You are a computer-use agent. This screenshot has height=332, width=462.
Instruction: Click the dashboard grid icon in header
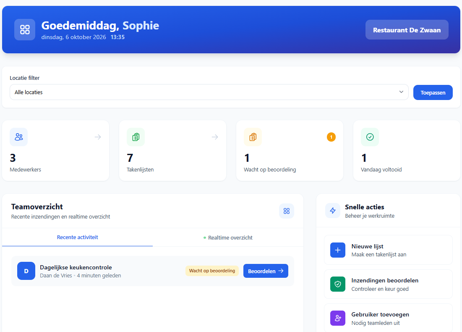25,29
